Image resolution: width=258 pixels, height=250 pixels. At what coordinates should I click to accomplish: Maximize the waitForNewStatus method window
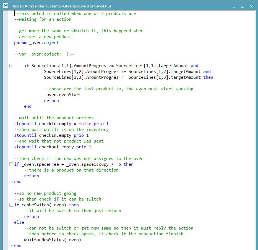click(243, 6)
